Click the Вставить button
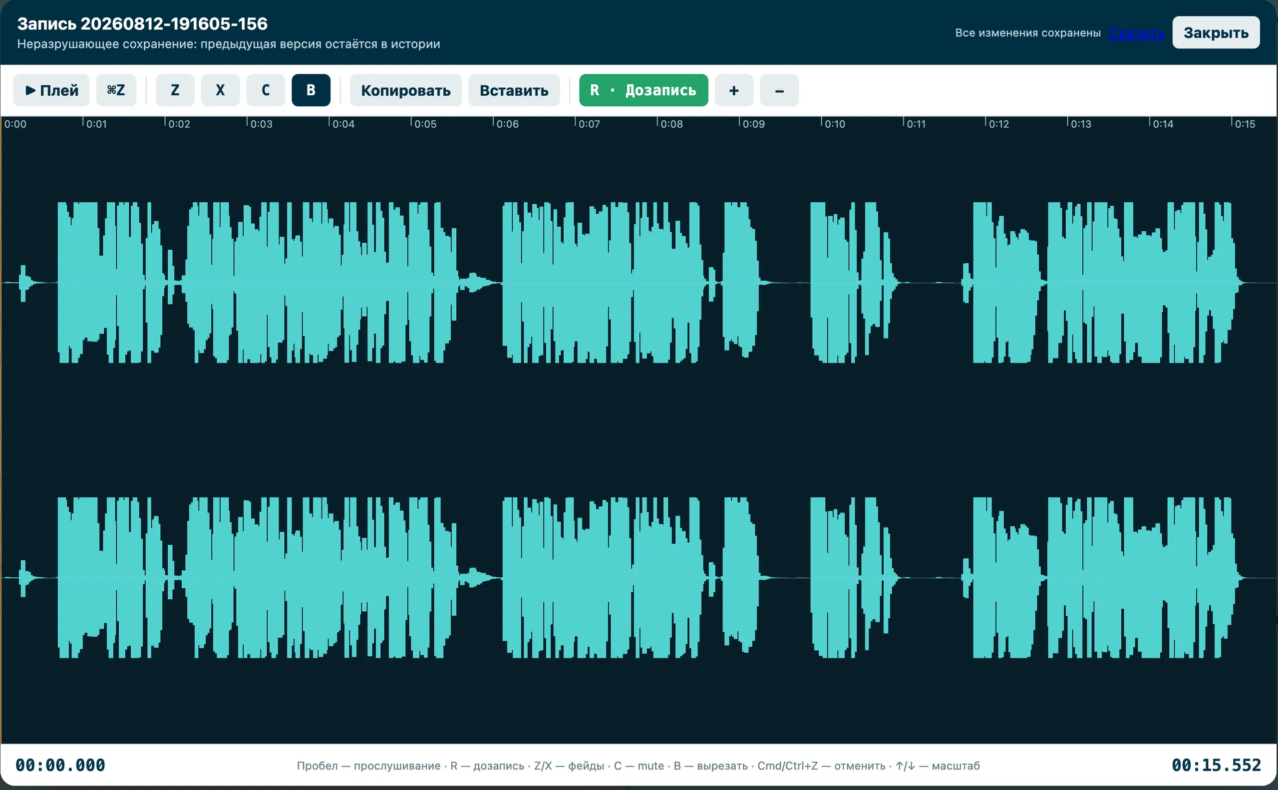This screenshot has width=1278, height=790. point(514,90)
